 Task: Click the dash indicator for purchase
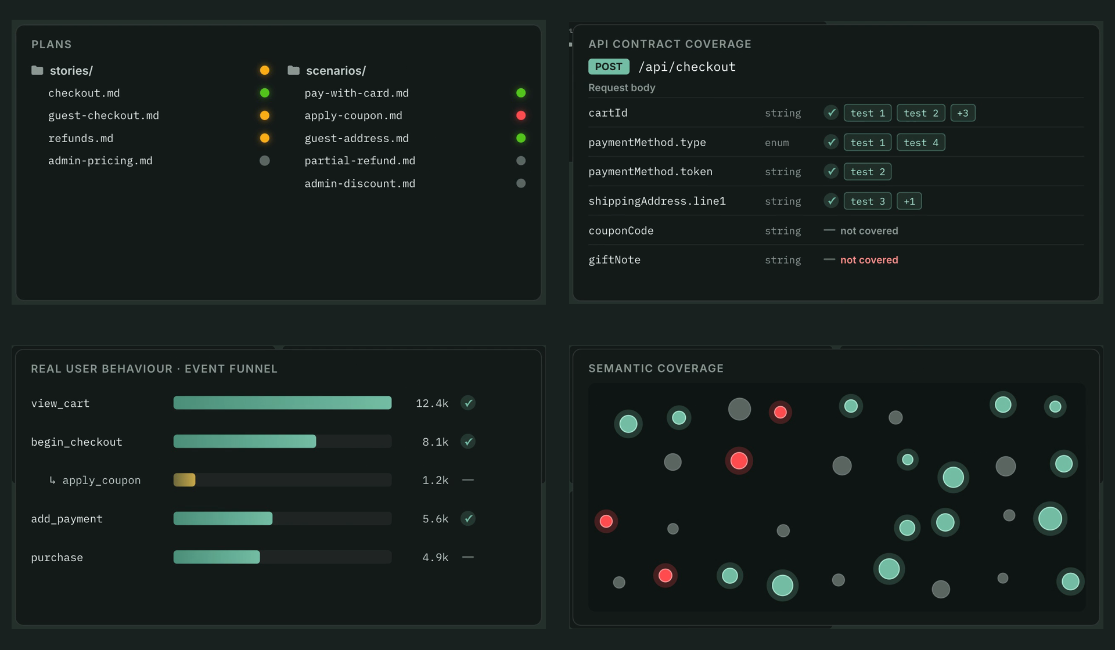(x=468, y=557)
